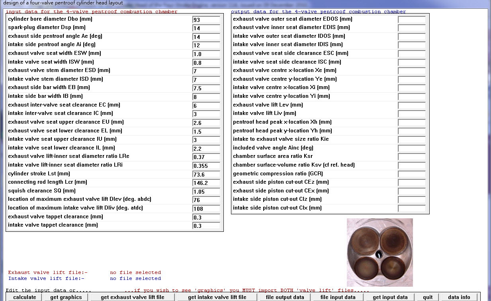Click the geometric compression ratio GCR output
The height and width of the screenshot is (301, 491).
coord(412,174)
